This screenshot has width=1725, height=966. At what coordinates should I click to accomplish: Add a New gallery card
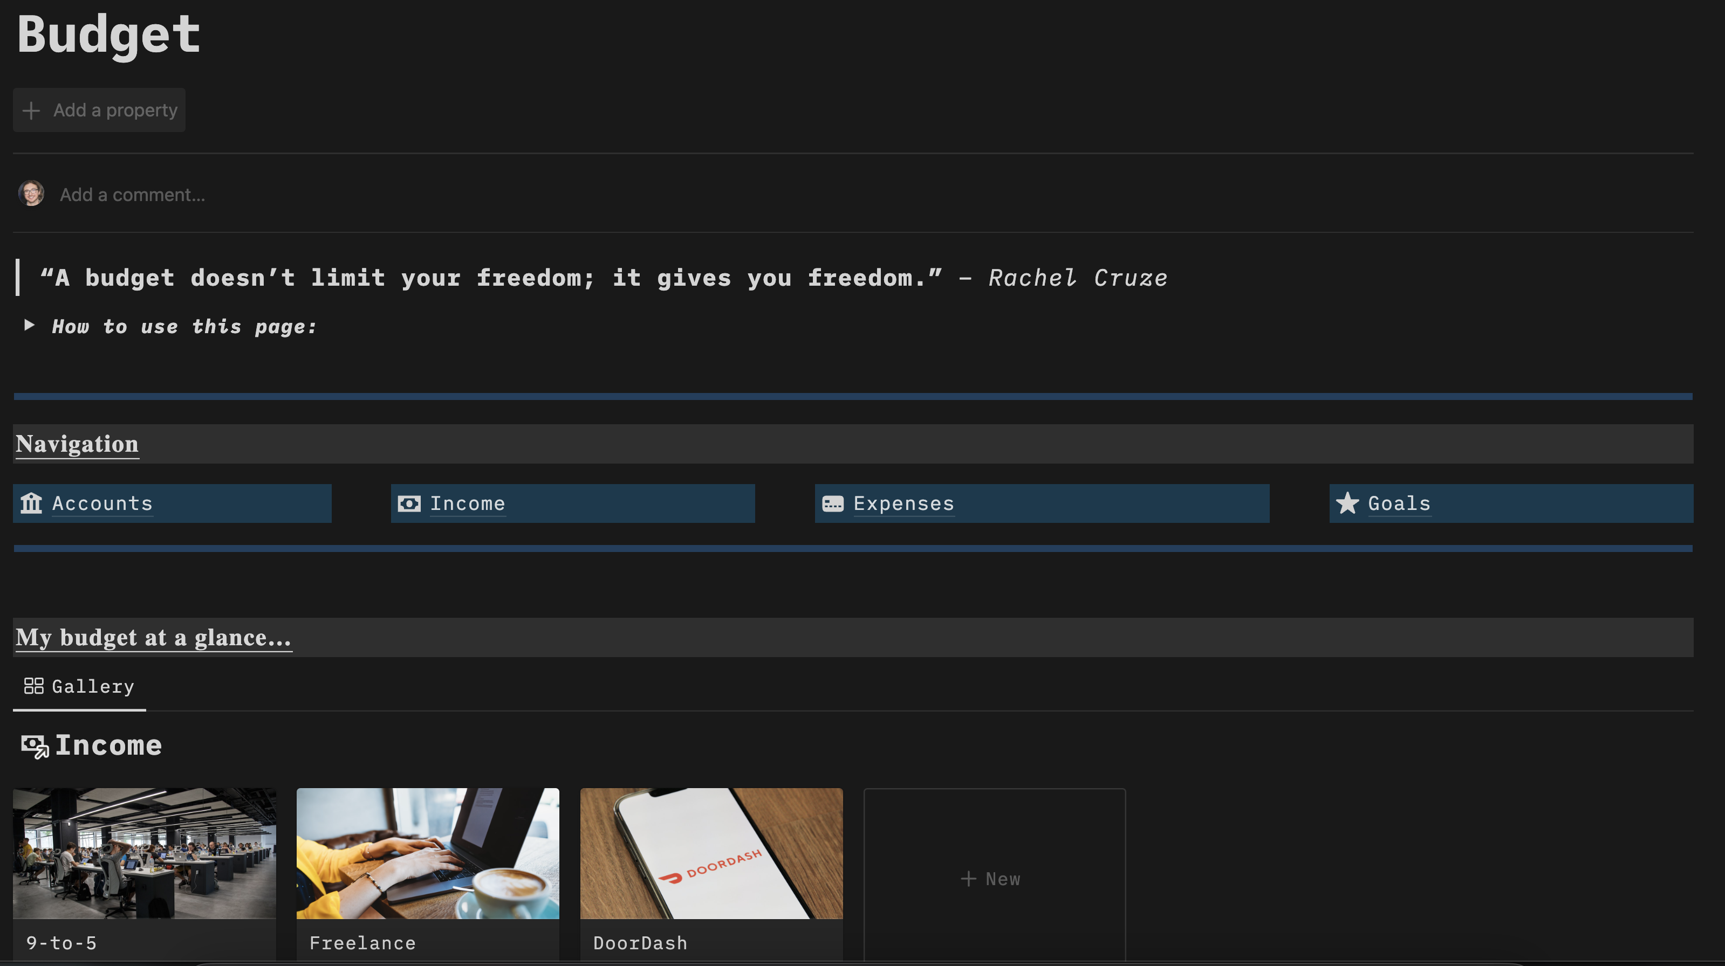click(994, 878)
